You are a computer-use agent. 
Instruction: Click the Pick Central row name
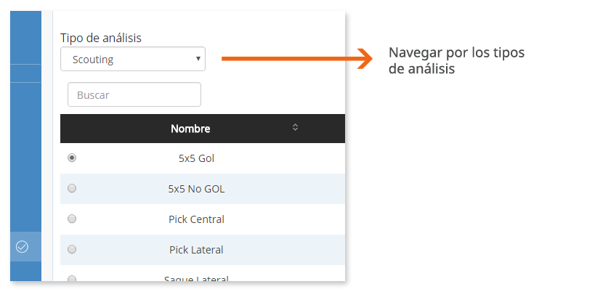tap(196, 219)
